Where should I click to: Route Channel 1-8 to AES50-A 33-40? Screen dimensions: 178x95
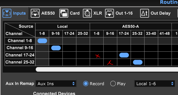click(x=151, y=41)
